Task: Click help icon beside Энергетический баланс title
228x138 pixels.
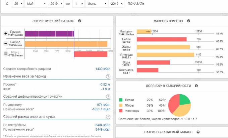Action: 79,21
